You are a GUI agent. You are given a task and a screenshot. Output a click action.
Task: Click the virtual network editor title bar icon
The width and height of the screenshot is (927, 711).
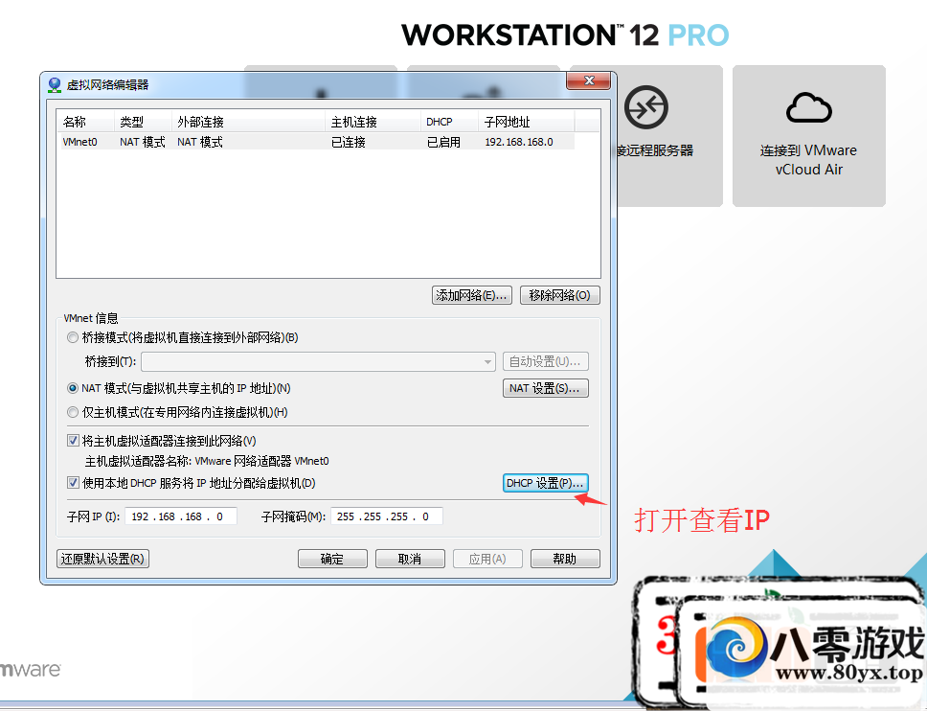[x=55, y=84]
